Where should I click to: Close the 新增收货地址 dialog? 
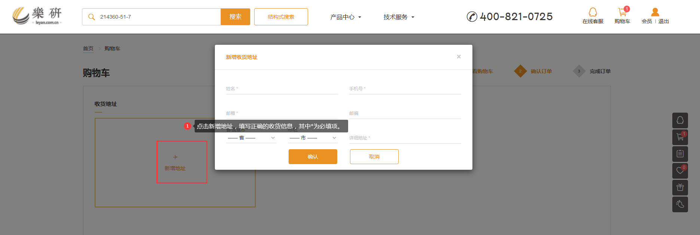point(459,57)
